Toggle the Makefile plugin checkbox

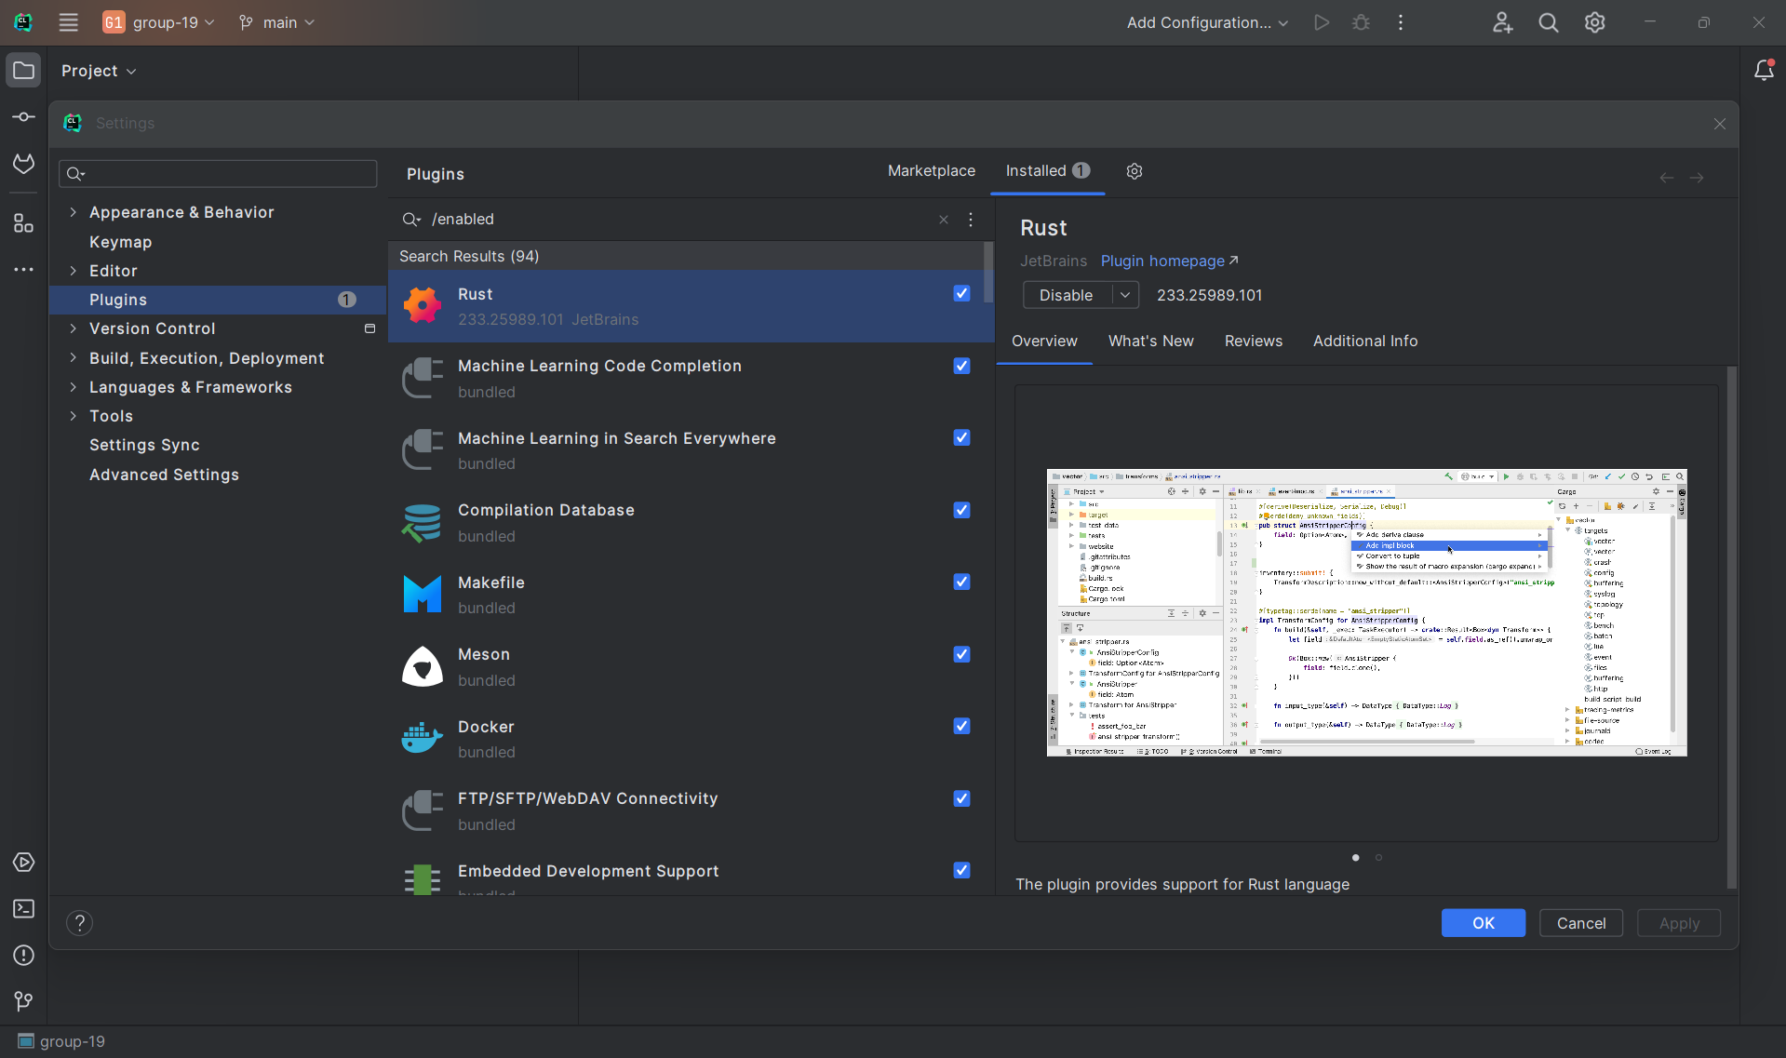point(962,582)
